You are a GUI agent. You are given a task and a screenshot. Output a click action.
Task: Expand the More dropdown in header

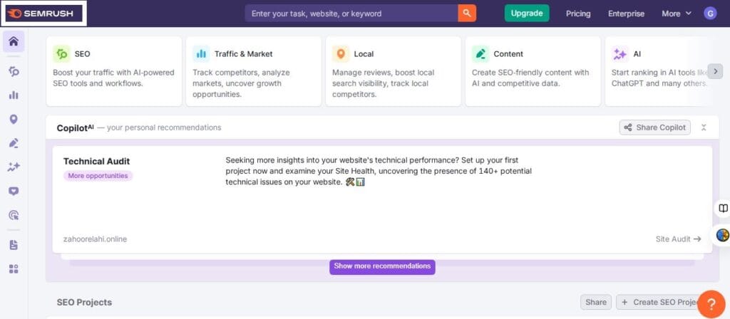pos(677,14)
